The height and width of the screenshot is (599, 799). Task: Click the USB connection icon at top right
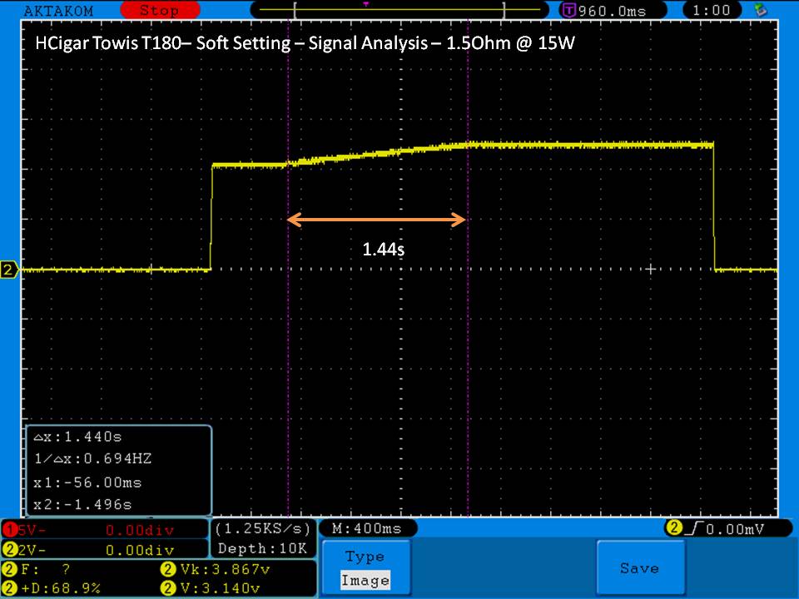[x=760, y=11]
